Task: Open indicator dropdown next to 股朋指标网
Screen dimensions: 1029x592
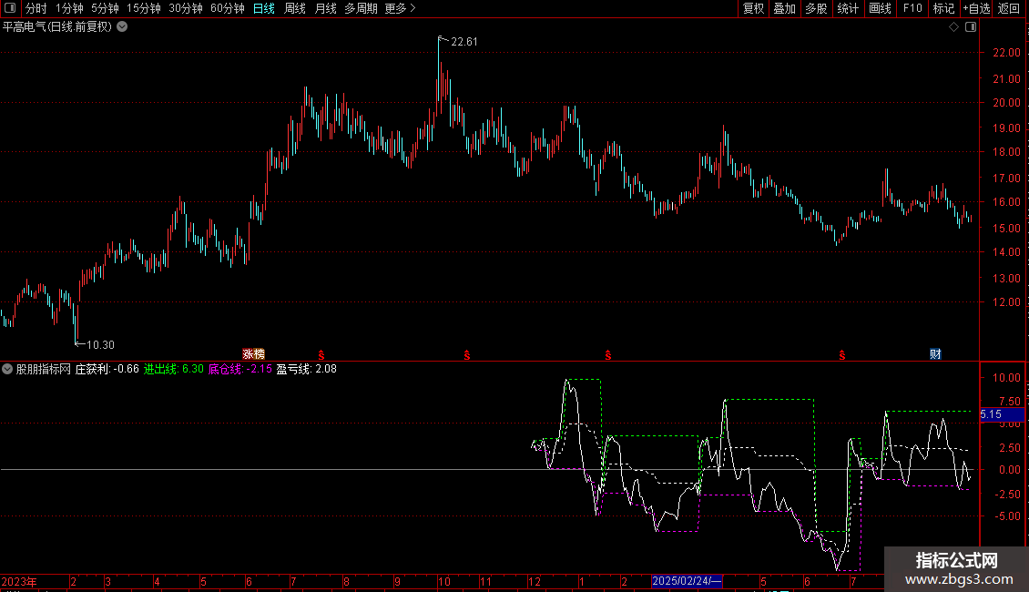Action: [x=7, y=369]
